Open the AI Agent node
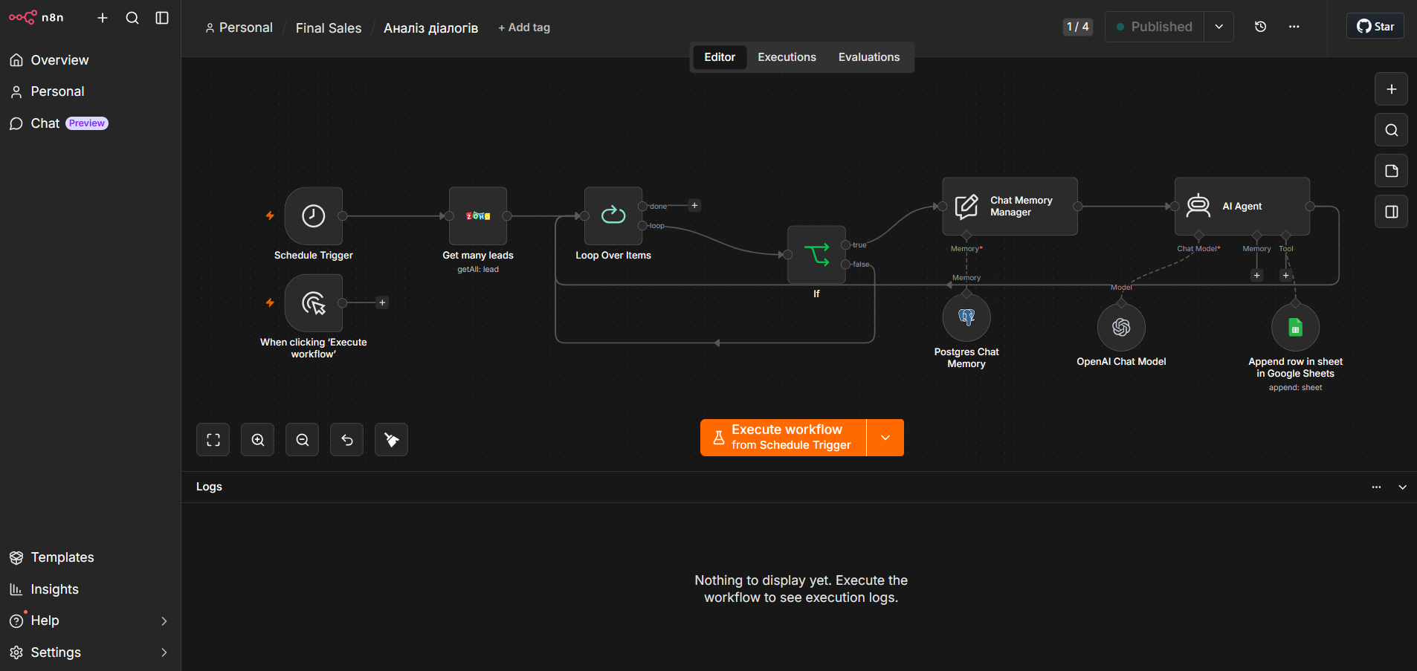 pos(1242,207)
